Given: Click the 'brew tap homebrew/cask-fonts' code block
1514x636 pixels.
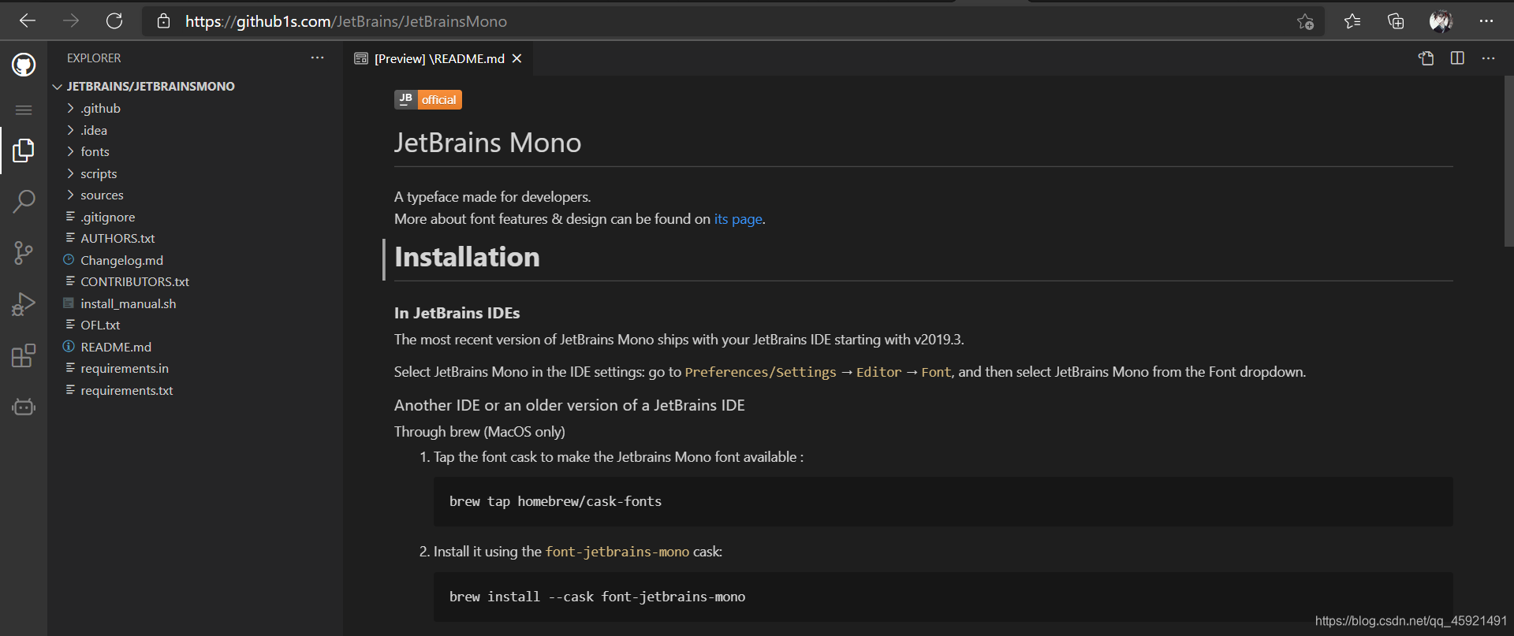Looking at the screenshot, I should point(943,501).
